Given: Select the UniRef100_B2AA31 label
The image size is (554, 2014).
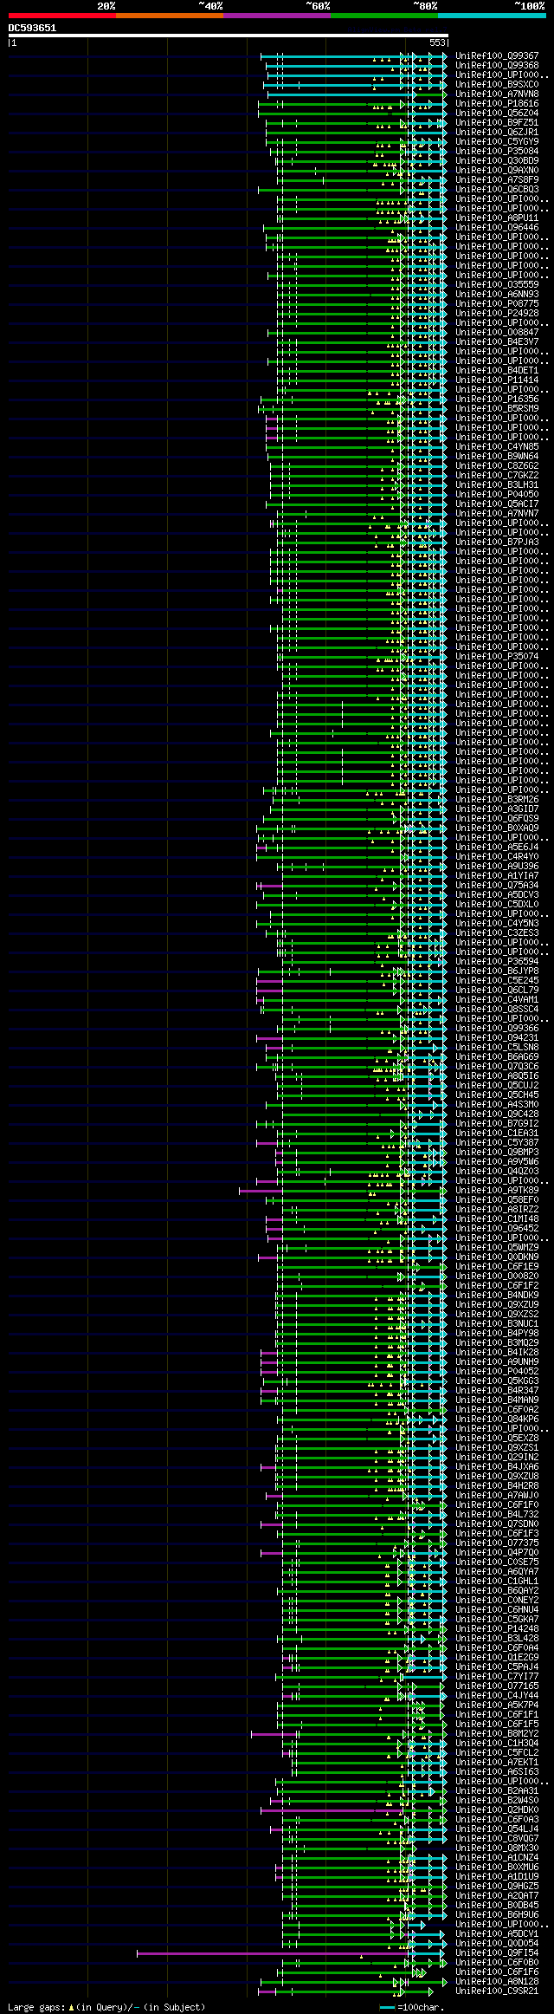Looking at the screenshot, I should (x=497, y=1791).
